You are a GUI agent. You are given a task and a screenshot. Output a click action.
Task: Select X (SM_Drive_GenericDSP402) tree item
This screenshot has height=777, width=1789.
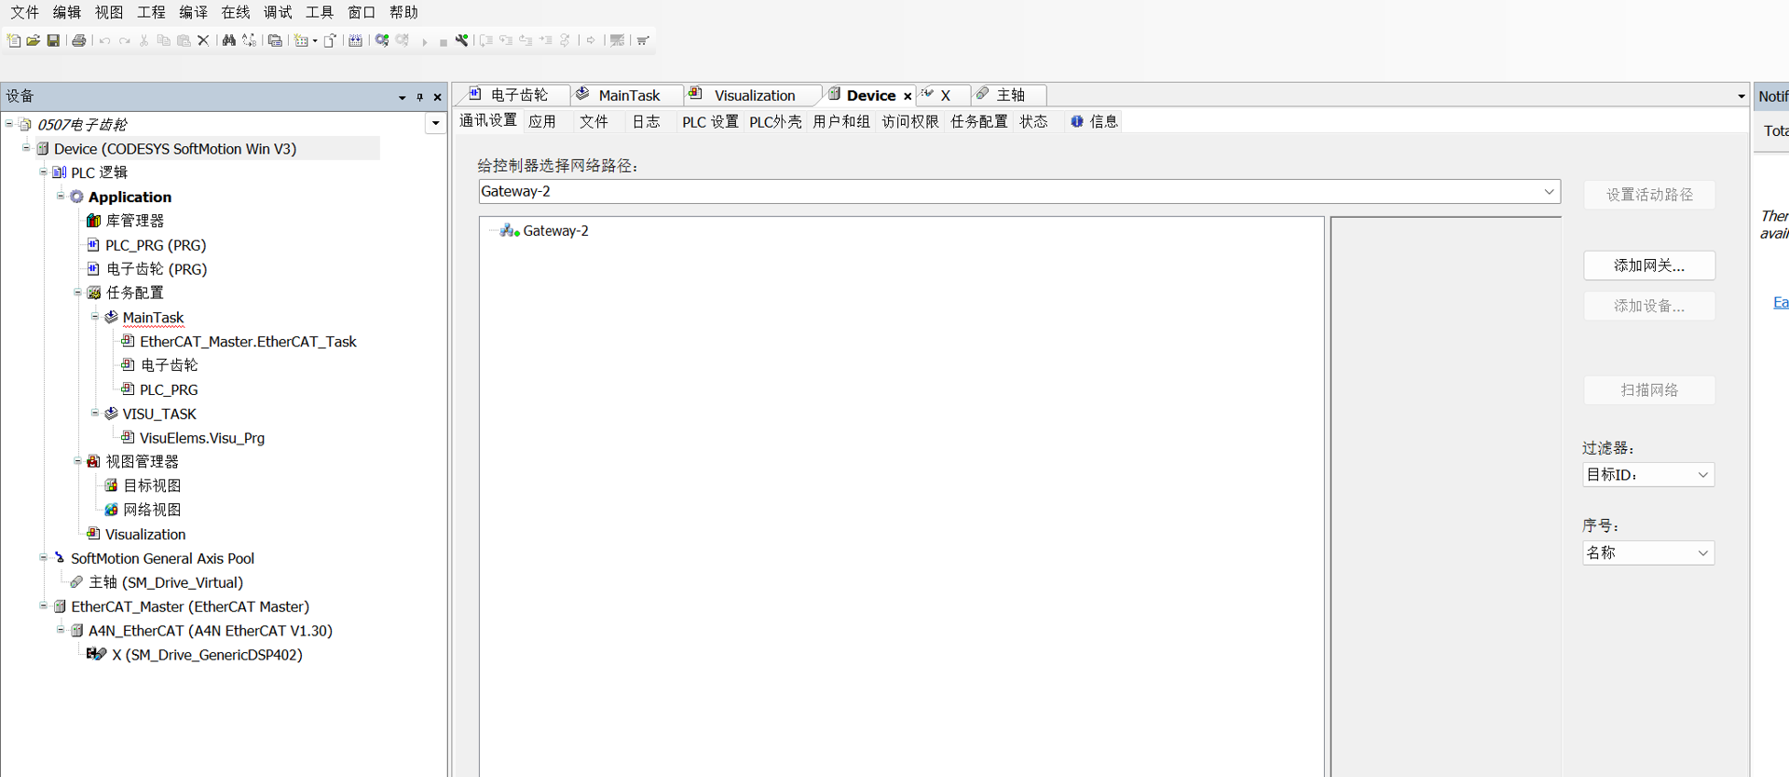[x=207, y=655]
